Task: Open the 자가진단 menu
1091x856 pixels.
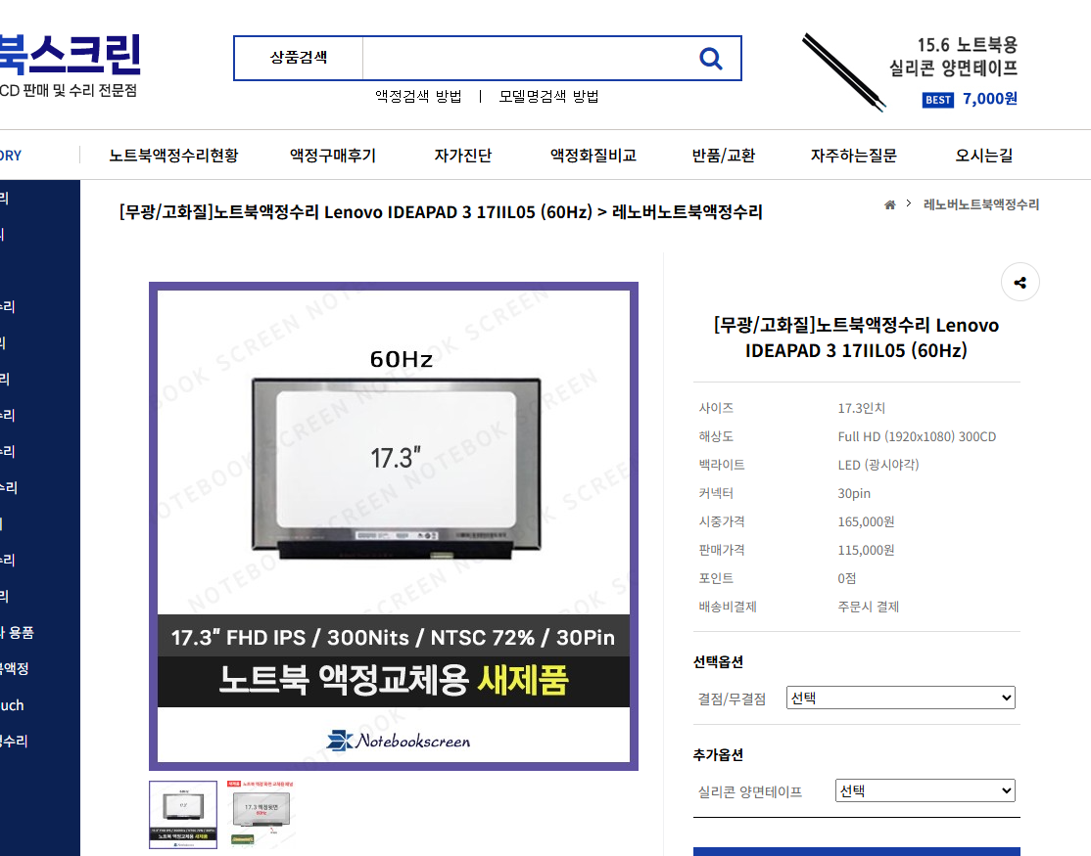Action: click(x=462, y=155)
